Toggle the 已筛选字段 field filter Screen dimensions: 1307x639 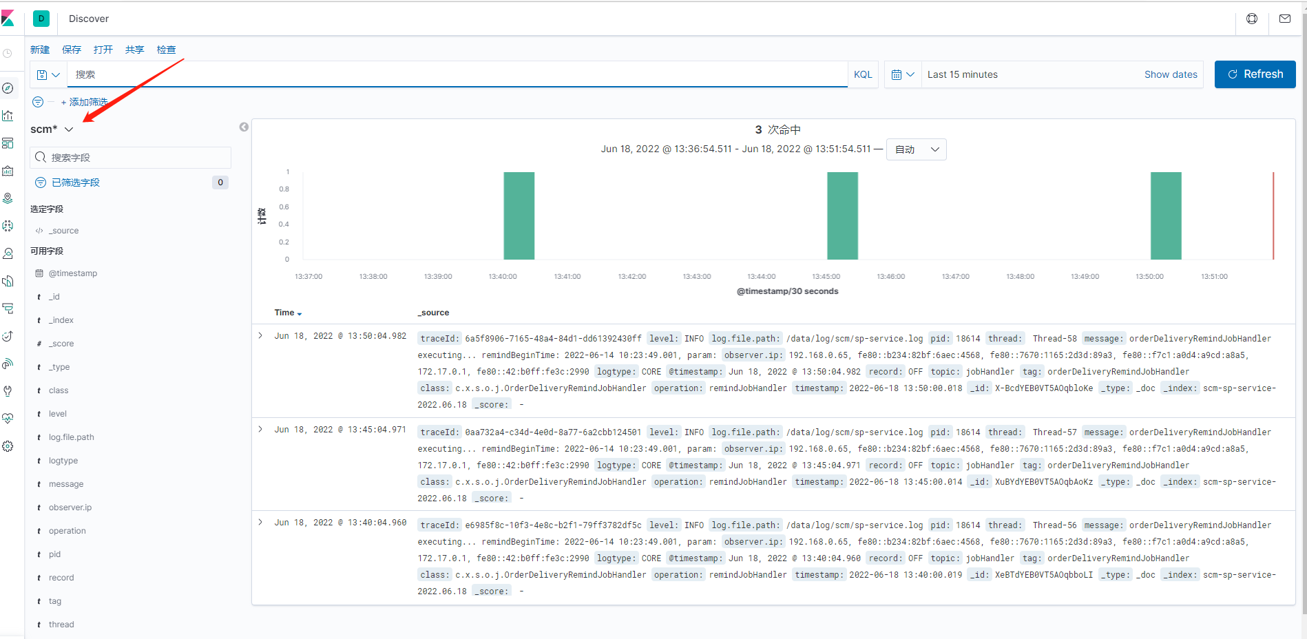(76, 182)
